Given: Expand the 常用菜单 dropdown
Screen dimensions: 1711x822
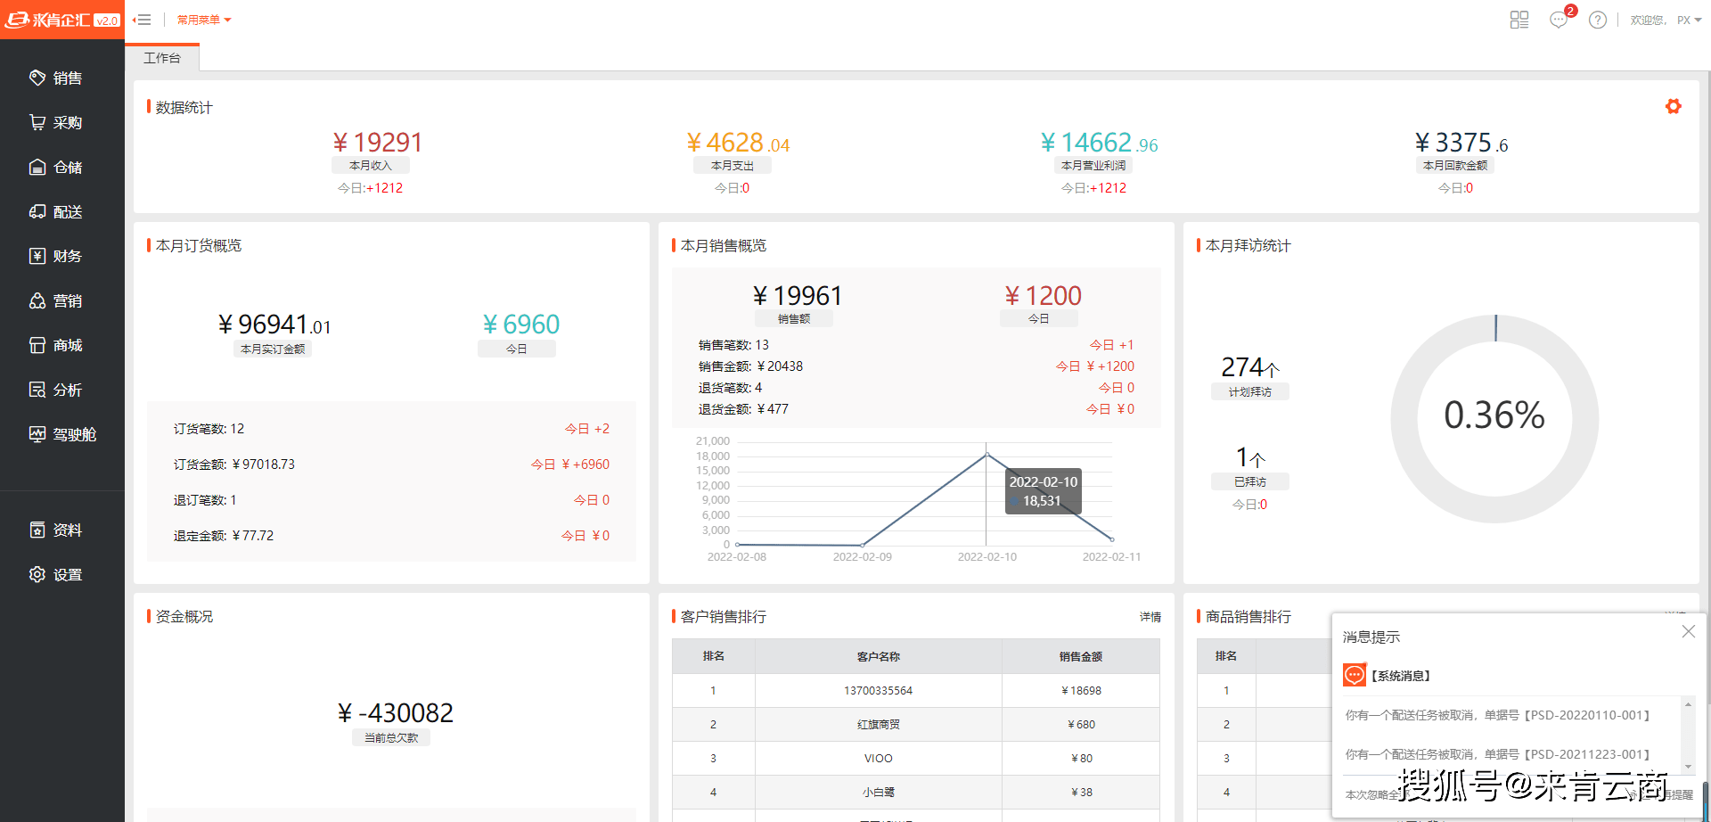Looking at the screenshot, I should 204,20.
